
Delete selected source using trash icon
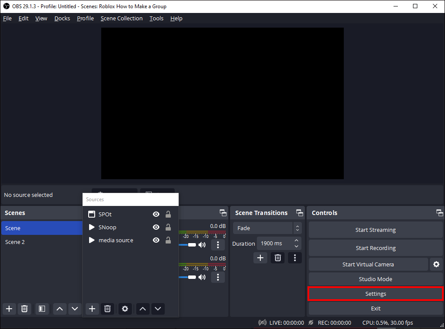pyautogui.click(x=107, y=309)
